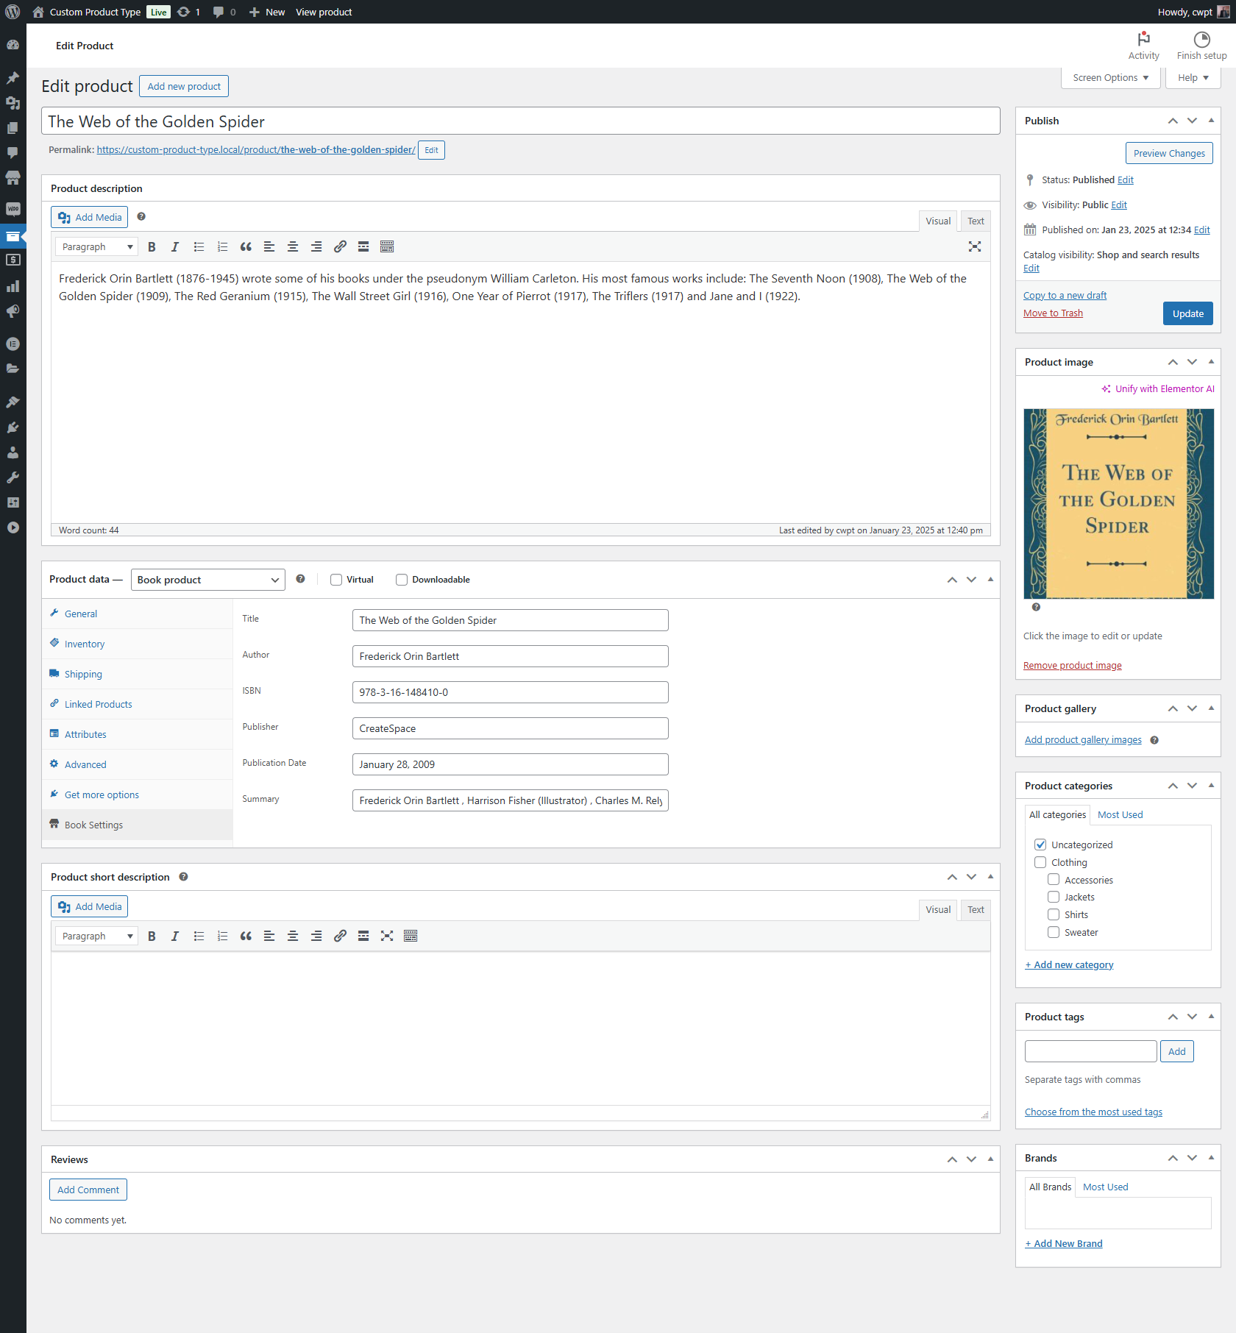Open the Activity panel
The width and height of the screenshot is (1236, 1333).
pyautogui.click(x=1143, y=46)
